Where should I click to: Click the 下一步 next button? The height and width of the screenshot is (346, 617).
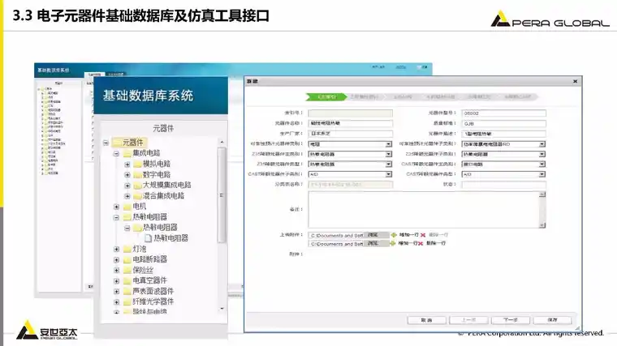(x=510, y=320)
